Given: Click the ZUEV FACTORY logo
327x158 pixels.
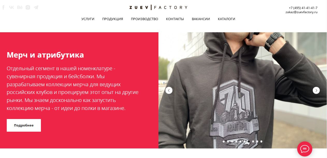Looking at the screenshot, I should 158,7.
